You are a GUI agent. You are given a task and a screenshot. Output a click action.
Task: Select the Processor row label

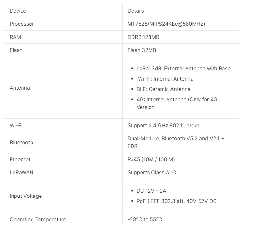click(22, 24)
